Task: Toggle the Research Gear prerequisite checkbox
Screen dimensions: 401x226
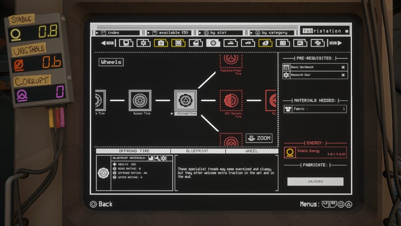Action: pos(343,75)
